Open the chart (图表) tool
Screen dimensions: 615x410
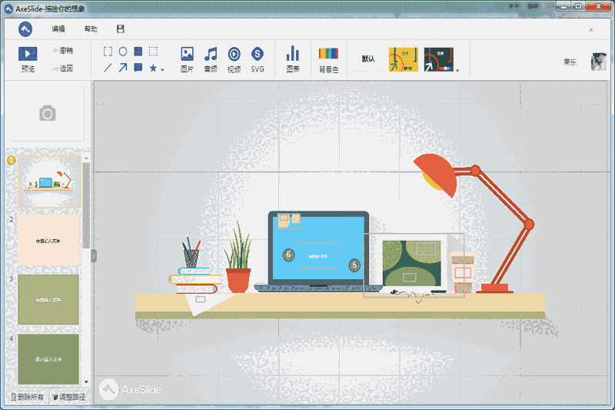point(292,54)
